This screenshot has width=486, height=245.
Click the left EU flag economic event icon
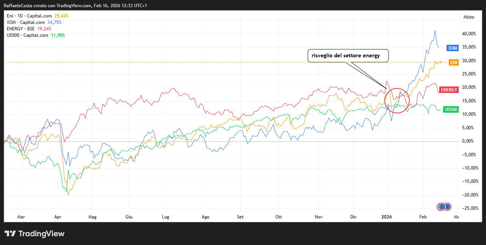click(442, 207)
